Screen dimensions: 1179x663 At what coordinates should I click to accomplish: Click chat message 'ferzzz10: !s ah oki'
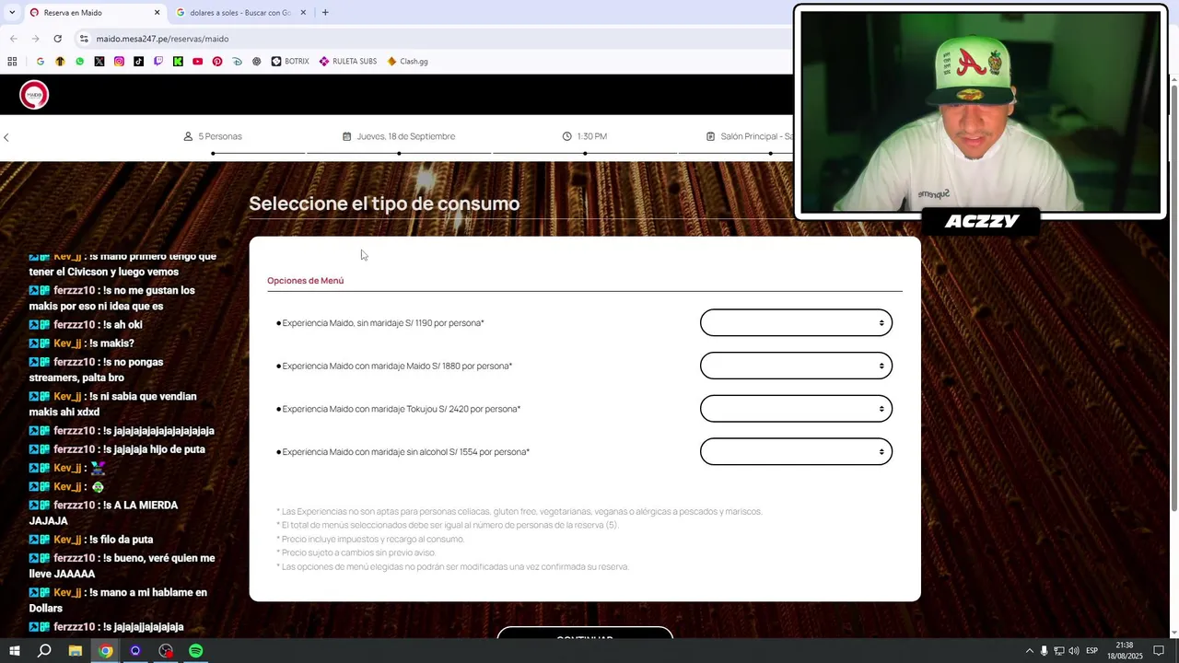[x=86, y=325]
